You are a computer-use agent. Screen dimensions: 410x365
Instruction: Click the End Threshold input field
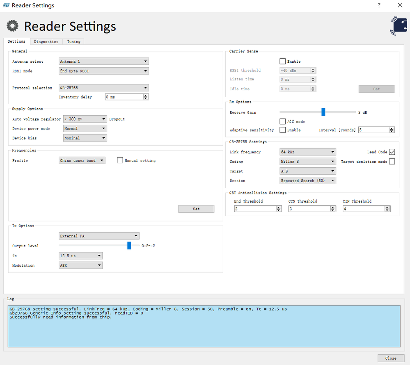(258, 209)
